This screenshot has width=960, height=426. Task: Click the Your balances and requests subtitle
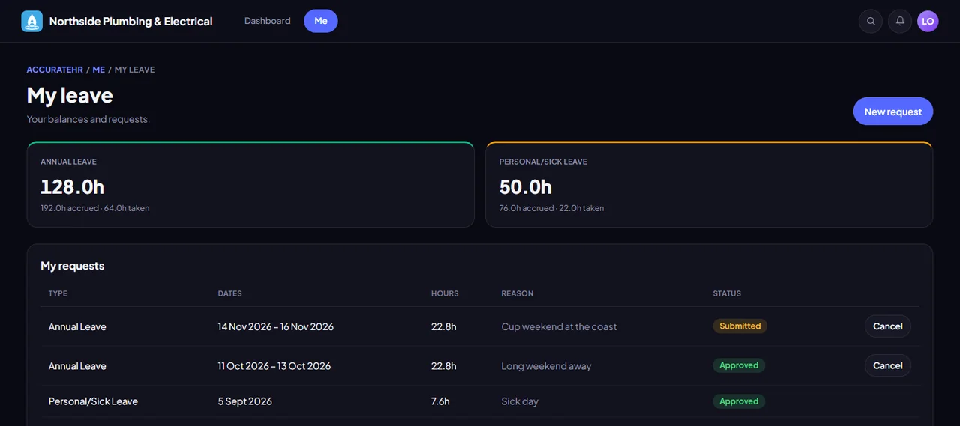88,119
